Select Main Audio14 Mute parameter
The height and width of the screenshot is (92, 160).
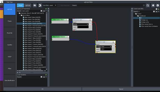pos(33,69)
